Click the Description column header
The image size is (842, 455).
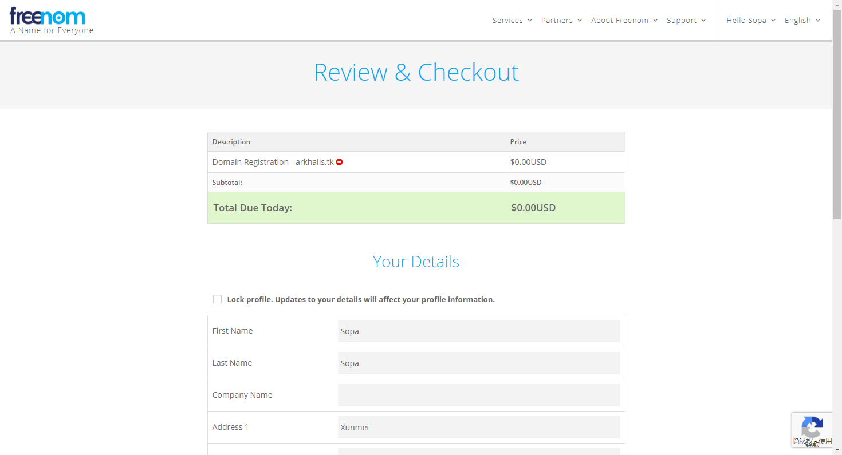point(231,142)
